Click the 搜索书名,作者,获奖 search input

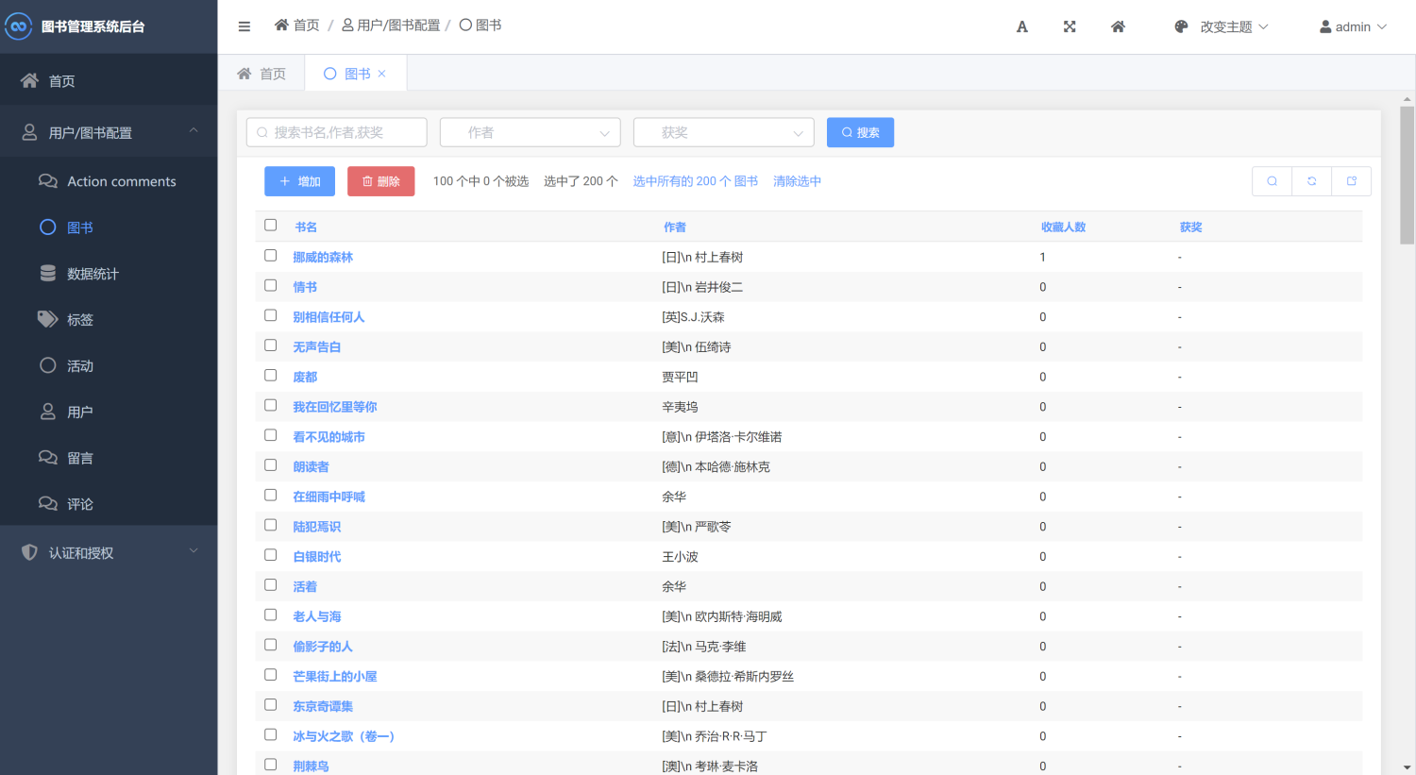(x=337, y=132)
